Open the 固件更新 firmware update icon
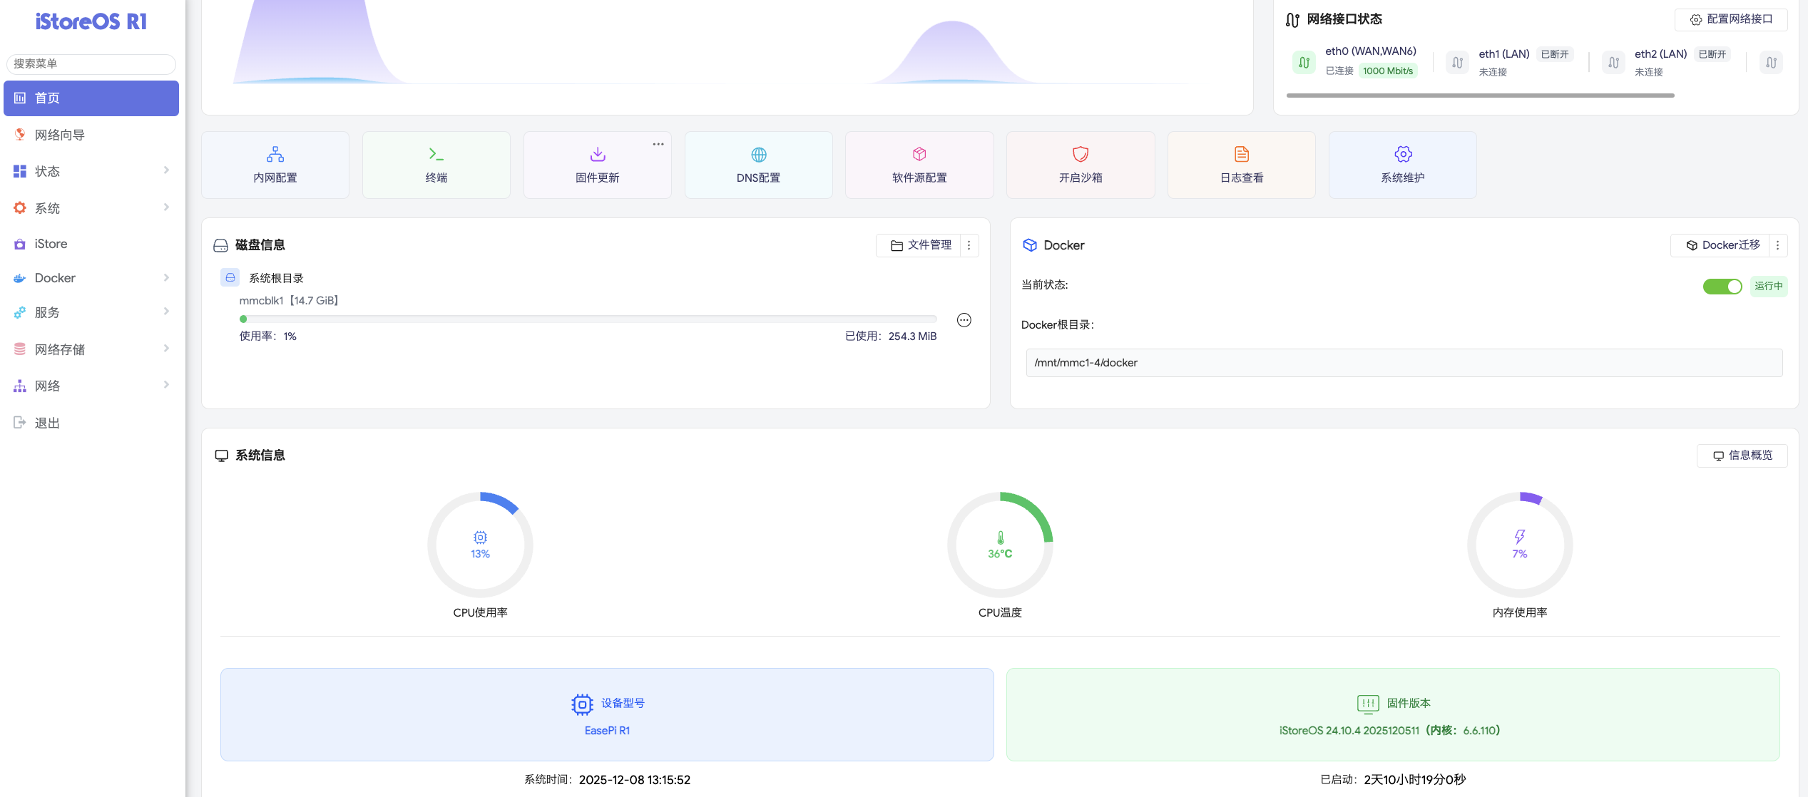 598,155
